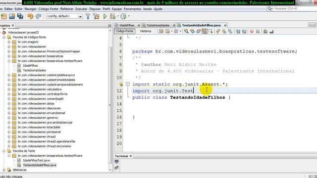The image size is (317, 178).
Task: Collapse Pacotes de Códigos-fonte node
Action: (x=4, y=37)
